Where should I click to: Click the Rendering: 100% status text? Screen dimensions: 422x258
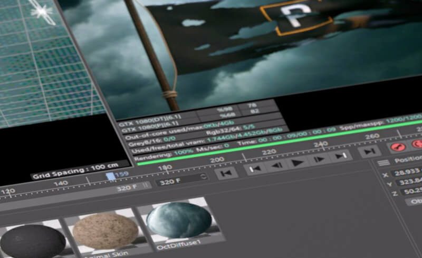[163, 153]
